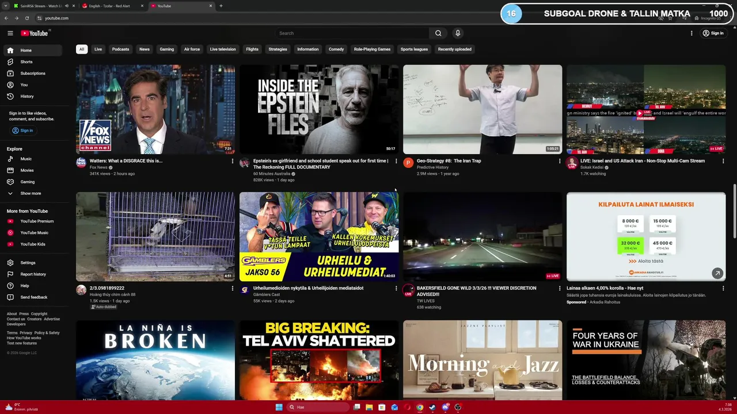Open Steam from the taskbar
Image resolution: width=737 pixels, height=414 pixels.
(432, 407)
